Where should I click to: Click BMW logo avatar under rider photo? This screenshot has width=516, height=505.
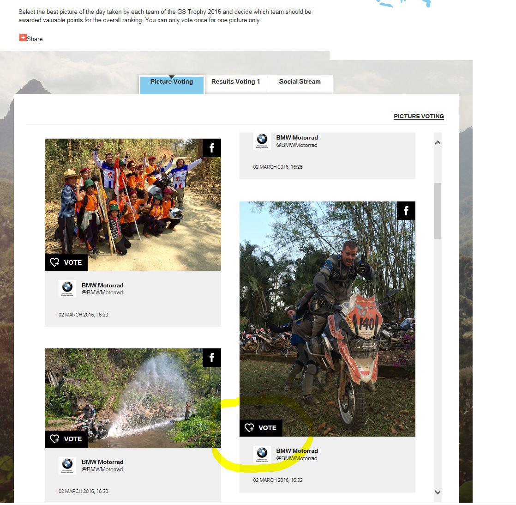262,455
